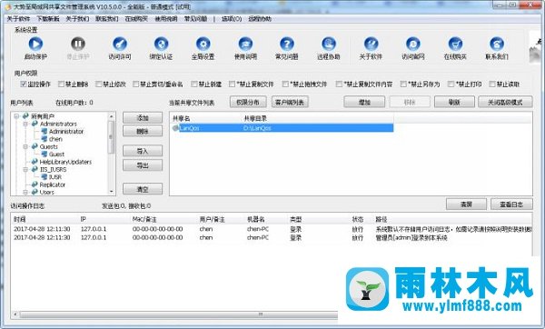The width and height of the screenshot is (545, 329).
Task: Enable the 禁止删除 checkbox
Action: point(61,84)
